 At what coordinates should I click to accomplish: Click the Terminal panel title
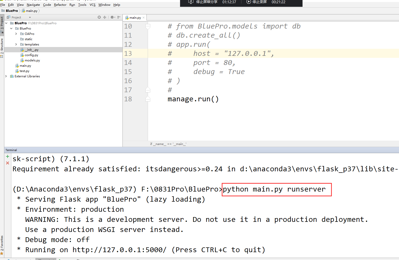11,150
